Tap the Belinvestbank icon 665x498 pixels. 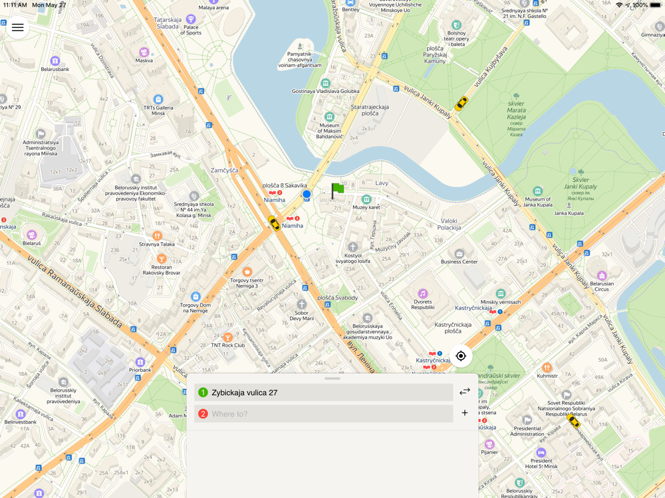[21, 414]
